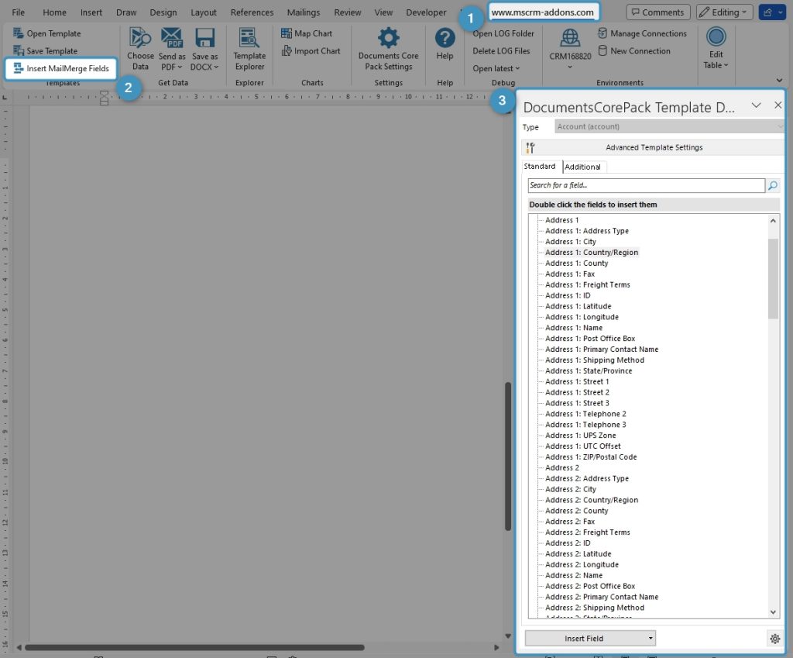Viewport: 793px width, 658px height.
Task: Switch to the Additional tab
Action: click(x=583, y=167)
